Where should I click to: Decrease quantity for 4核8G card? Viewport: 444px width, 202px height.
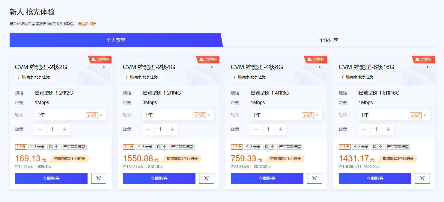tap(256, 129)
